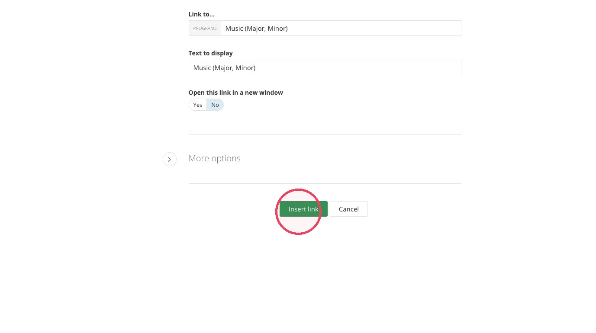Click the circled right-arrow beside More options
This screenshot has height=333, width=596.
(169, 159)
